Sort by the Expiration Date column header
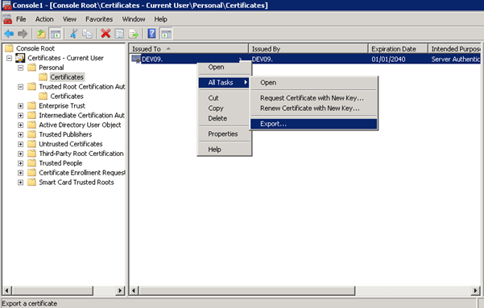The width and height of the screenshot is (484, 308). point(398,49)
